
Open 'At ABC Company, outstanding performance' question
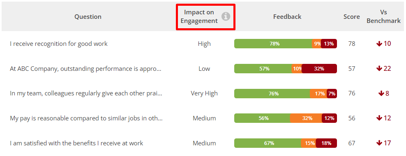pyautogui.click(x=86, y=69)
